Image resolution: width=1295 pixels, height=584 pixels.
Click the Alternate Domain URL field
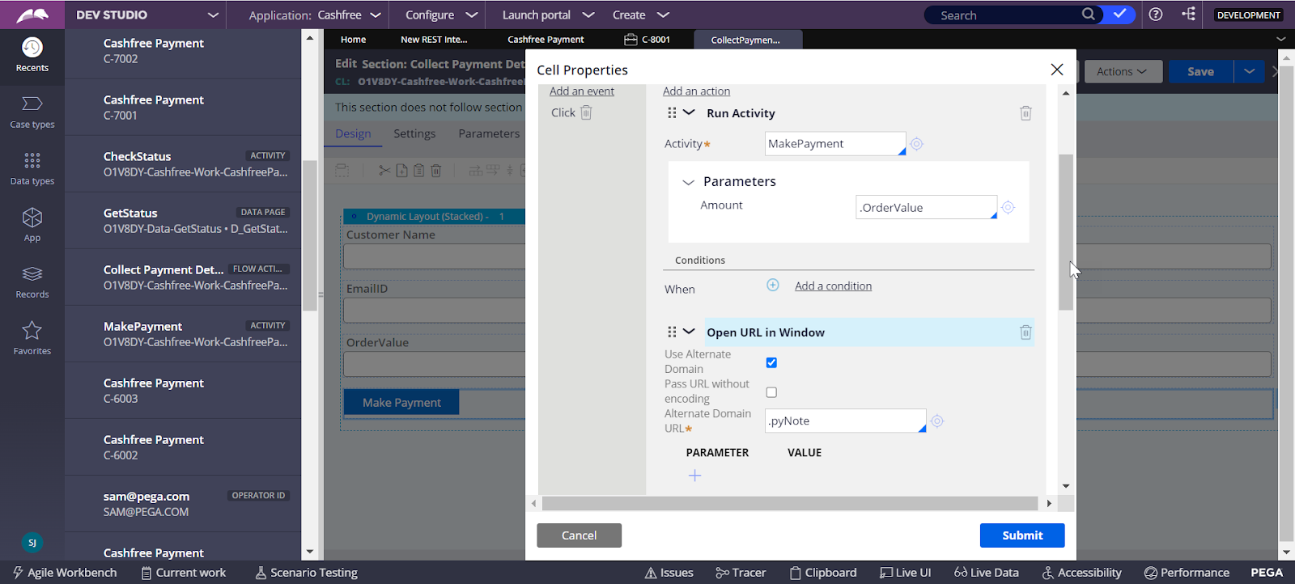click(846, 421)
